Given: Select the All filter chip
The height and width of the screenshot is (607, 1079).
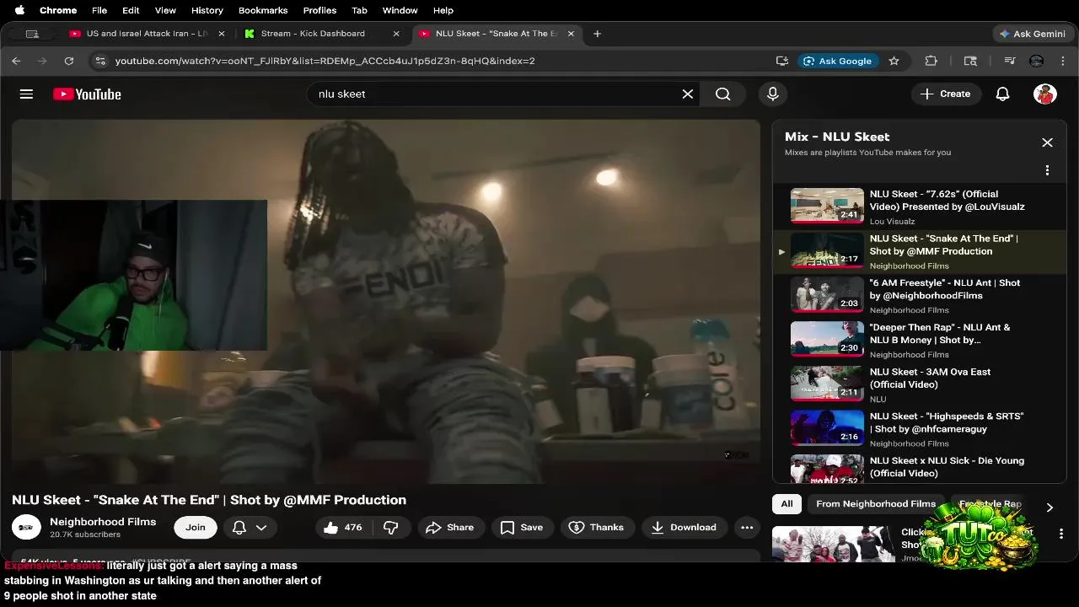Looking at the screenshot, I should click(x=786, y=503).
